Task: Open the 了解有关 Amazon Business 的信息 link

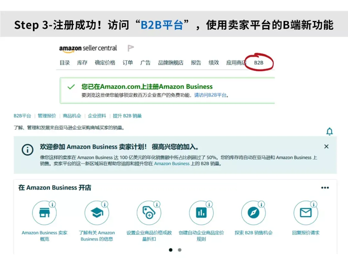Action: (x=97, y=236)
